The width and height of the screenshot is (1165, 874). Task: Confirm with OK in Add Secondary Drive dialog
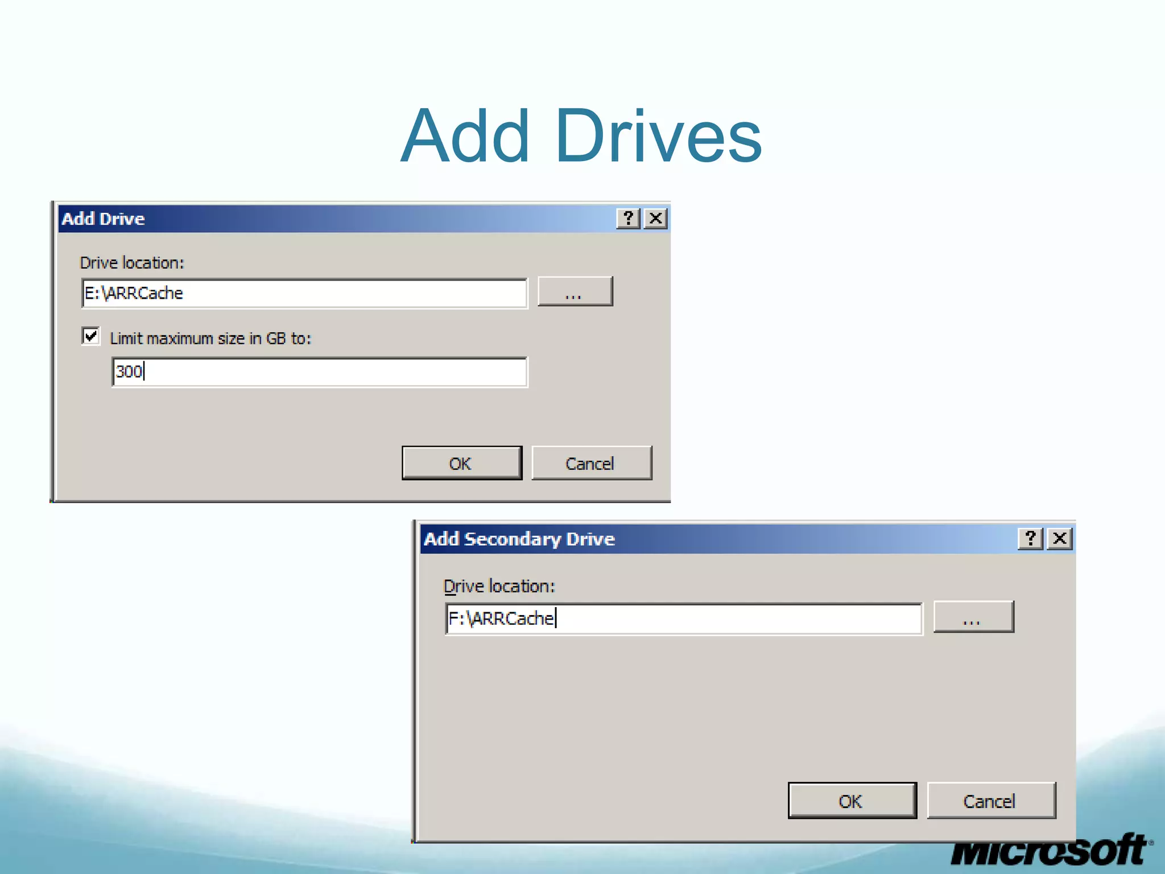852,801
